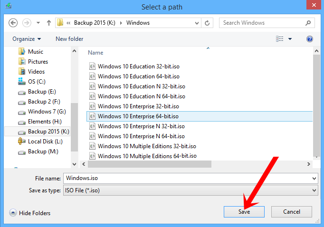
Task: Click the Back navigation arrow
Action: [13, 23]
